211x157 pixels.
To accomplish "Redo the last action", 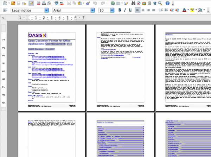I will 103,3.
